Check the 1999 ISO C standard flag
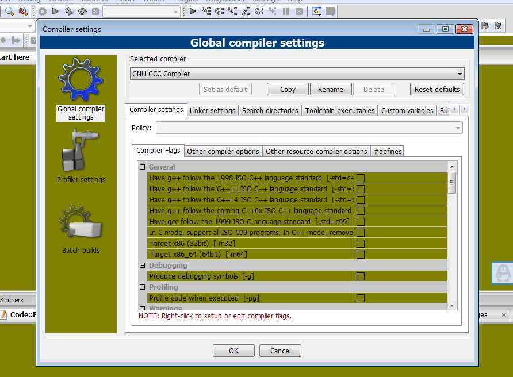This screenshot has width=513, height=377. click(361, 222)
